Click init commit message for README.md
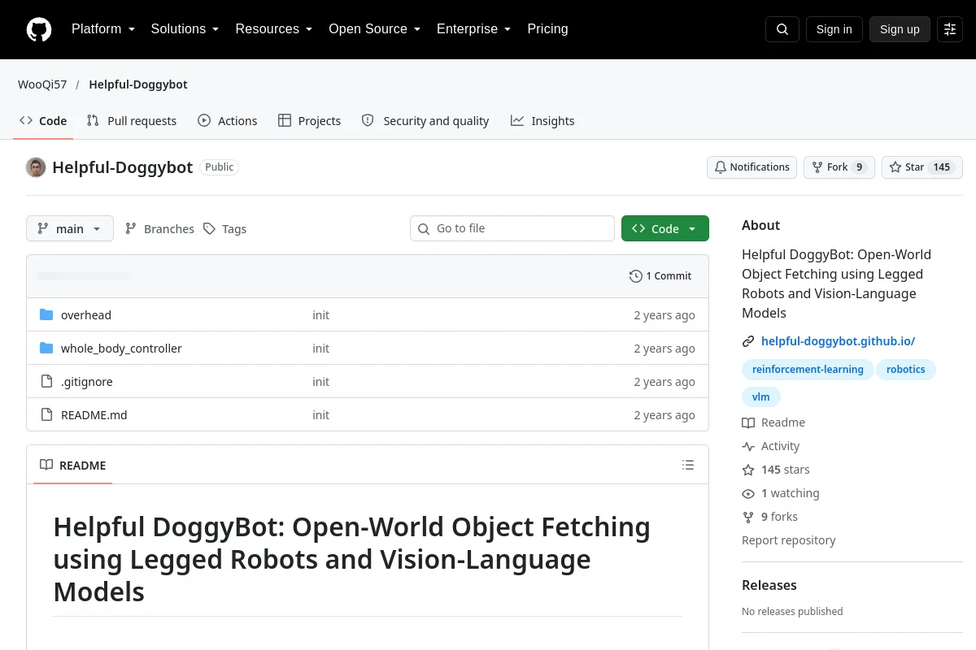Viewport: 976px width, 650px height. click(321, 415)
